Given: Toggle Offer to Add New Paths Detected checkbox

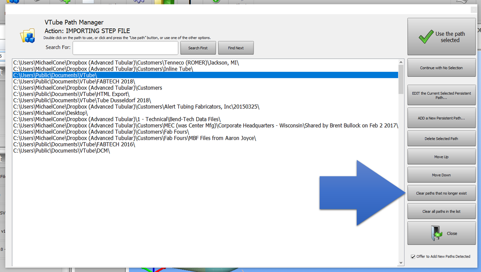Looking at the screenshot, I should [413, 257].
